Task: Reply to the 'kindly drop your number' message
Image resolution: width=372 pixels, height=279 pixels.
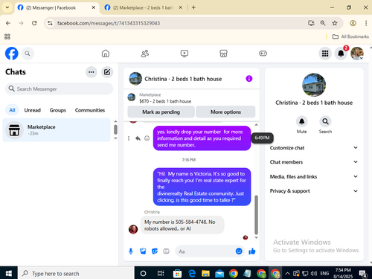Action: coord(138,138)
